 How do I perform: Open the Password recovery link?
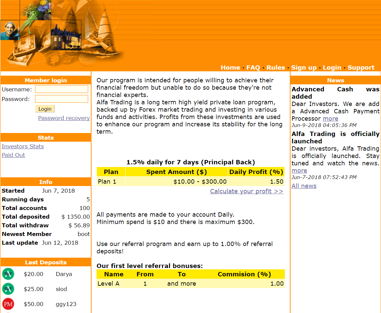click(64, 118)
